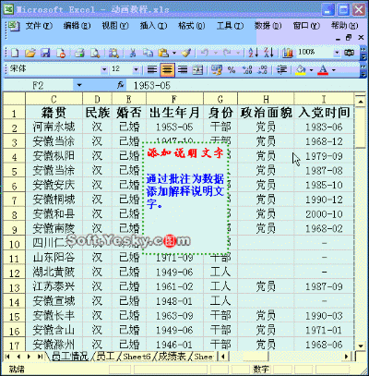Click Merge and Center icon
The image size is (369, 376).
point(197,70)
